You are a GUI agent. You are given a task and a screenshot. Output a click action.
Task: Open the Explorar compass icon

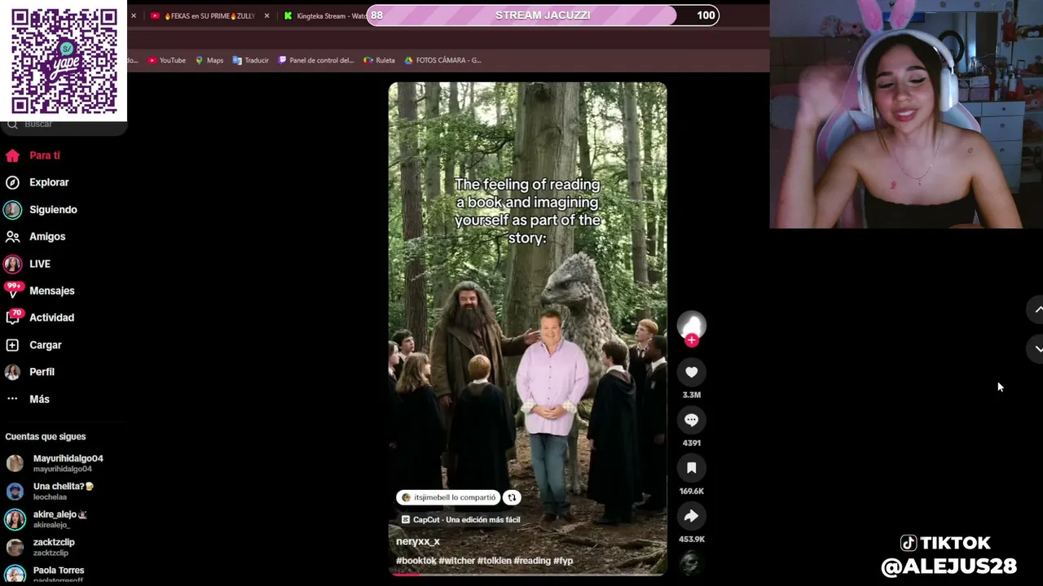click(x=12, y=182)
